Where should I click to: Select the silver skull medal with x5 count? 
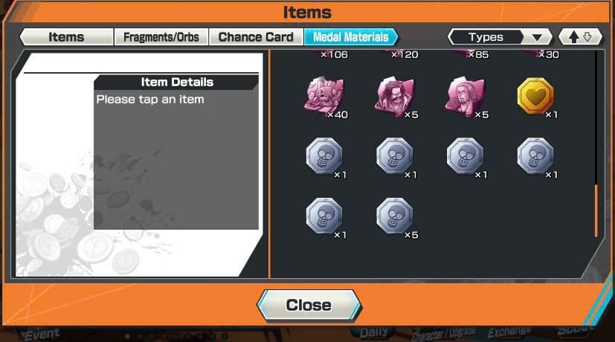click(395, 217)
